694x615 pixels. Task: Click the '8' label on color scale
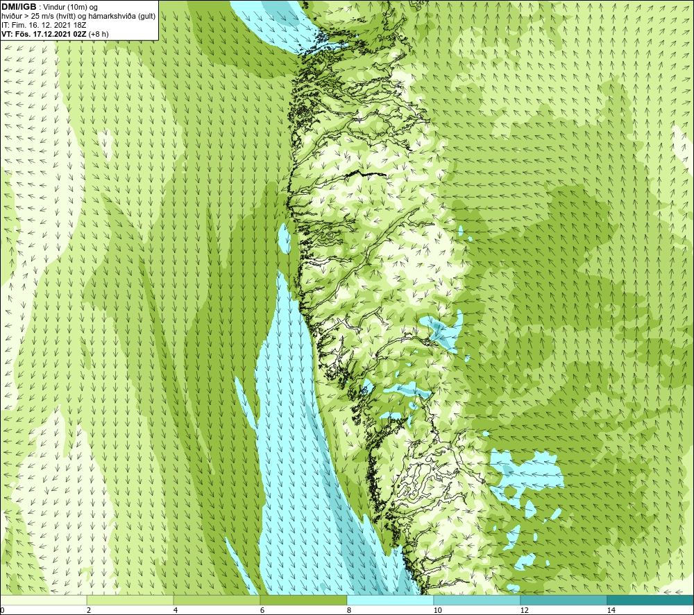349,610
